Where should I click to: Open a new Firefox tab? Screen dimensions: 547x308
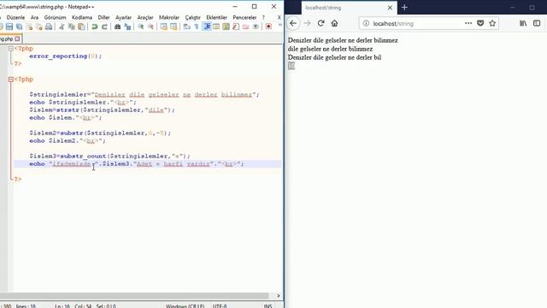(404, 8)
